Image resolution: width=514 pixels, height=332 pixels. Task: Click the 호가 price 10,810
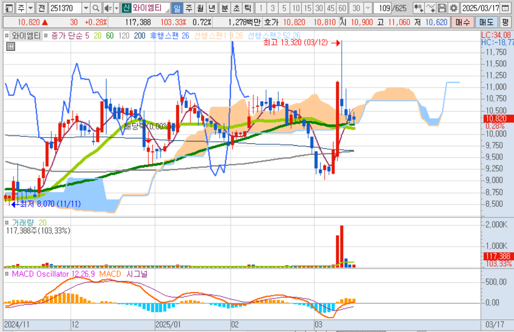[325, 22]
